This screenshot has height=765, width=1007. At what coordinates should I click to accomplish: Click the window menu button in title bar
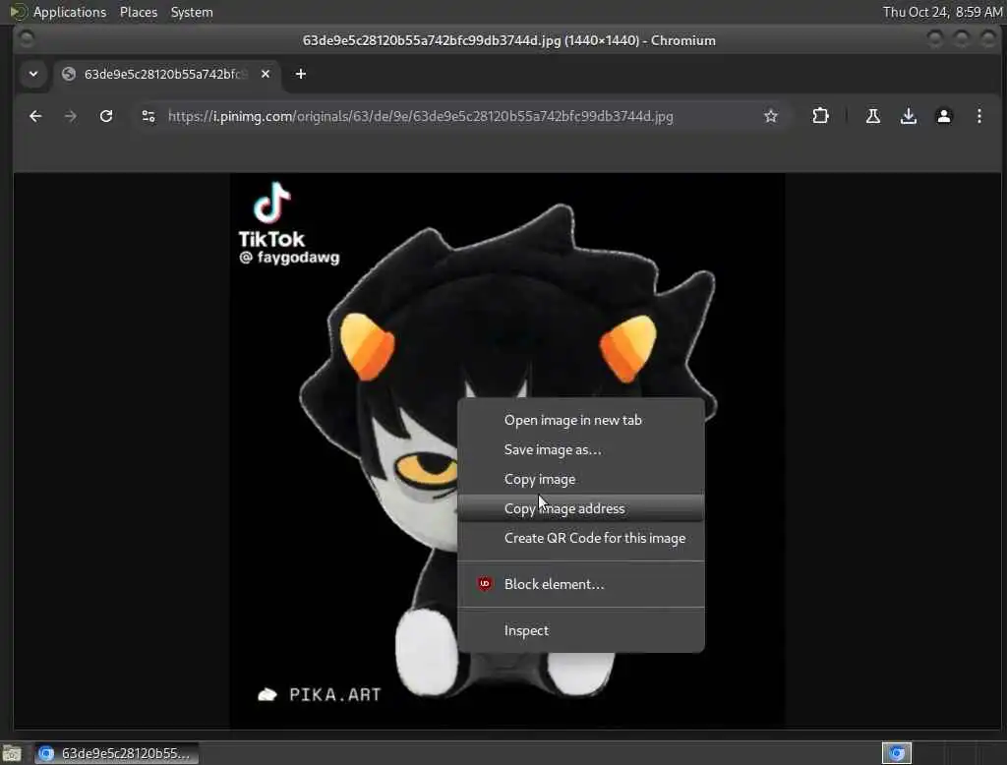click(x=27, y=40)
